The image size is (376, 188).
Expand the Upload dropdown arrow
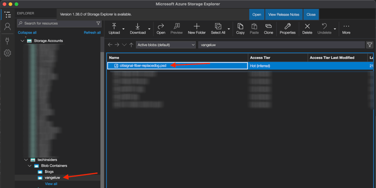(123, 29)
